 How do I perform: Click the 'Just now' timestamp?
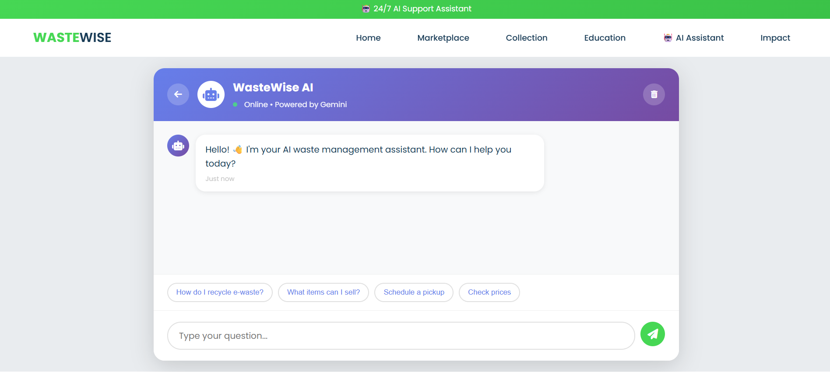[220, 179]
